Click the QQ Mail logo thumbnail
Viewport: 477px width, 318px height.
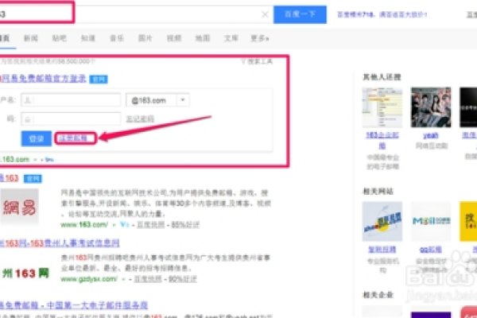click(x=431, y=222)
